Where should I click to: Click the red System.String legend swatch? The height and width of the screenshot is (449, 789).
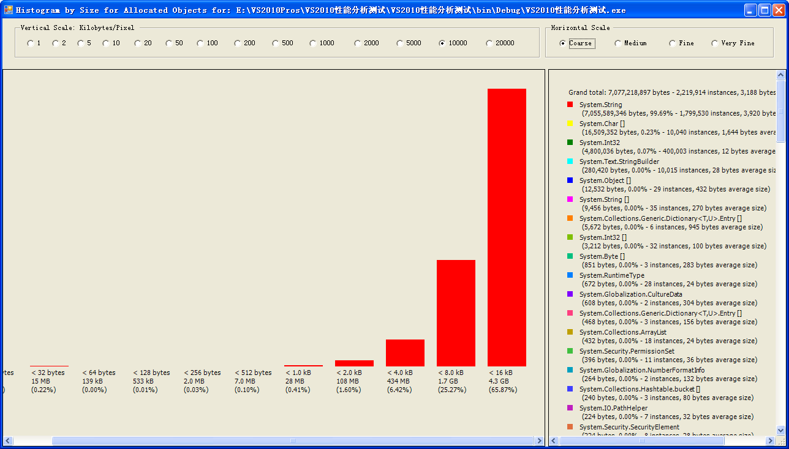[x=570, y=105]
